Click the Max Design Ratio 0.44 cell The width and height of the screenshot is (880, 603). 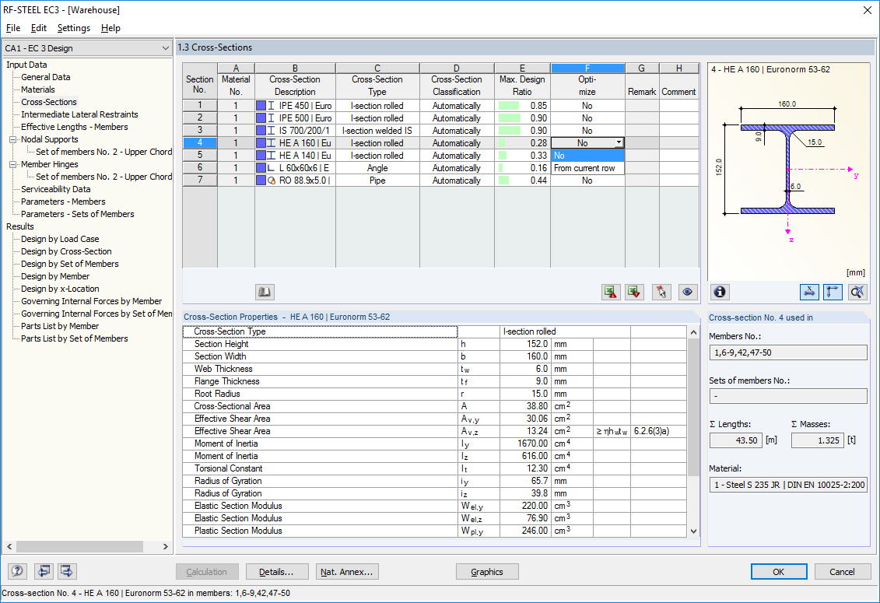[523, 181]
